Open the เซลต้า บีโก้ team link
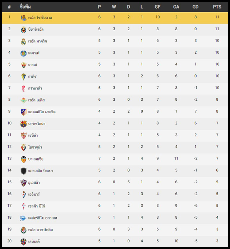Image resolution: width=230 pixels, height=249 pixels. (37, 206)
